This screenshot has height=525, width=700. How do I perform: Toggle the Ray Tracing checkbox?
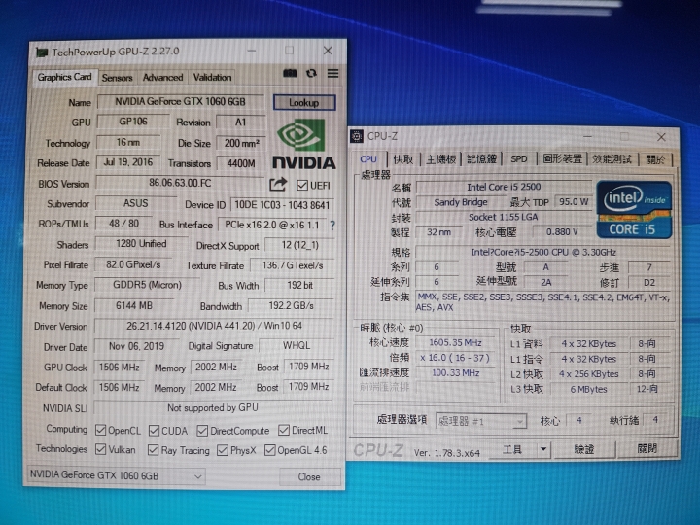click(153, 450)
